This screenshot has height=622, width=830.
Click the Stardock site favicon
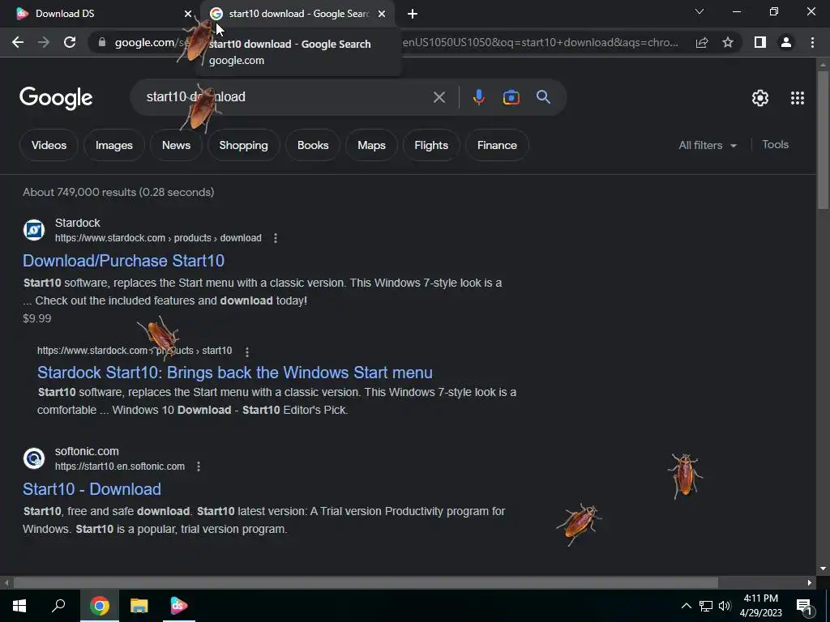pos(34,230)
